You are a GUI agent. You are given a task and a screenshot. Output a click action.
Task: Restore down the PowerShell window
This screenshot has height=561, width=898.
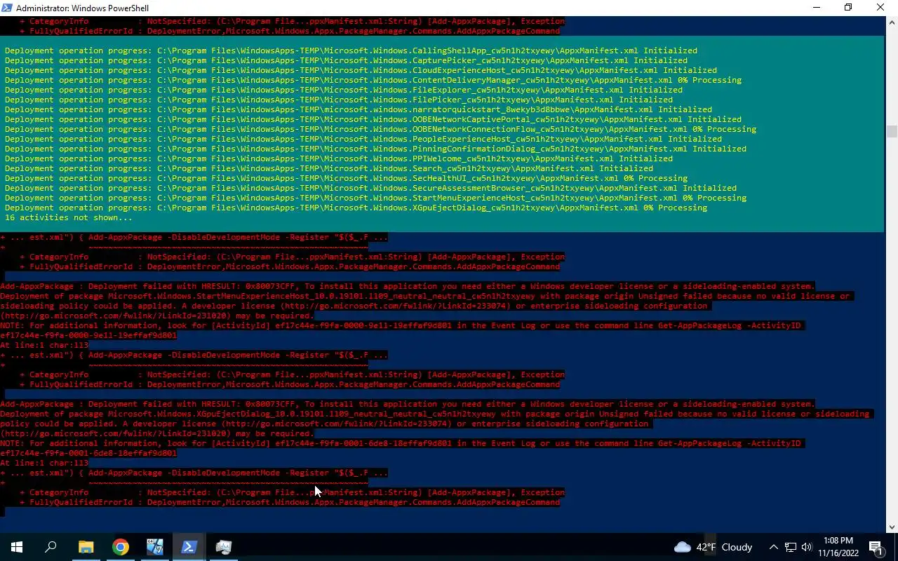point(848,8)
